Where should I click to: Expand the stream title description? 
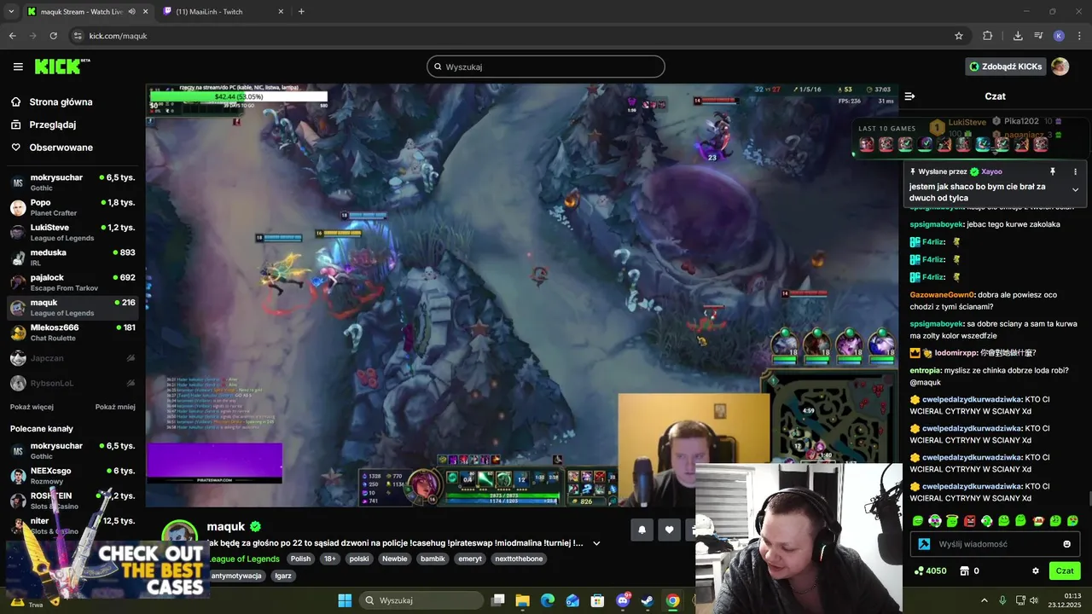(596, 543)
